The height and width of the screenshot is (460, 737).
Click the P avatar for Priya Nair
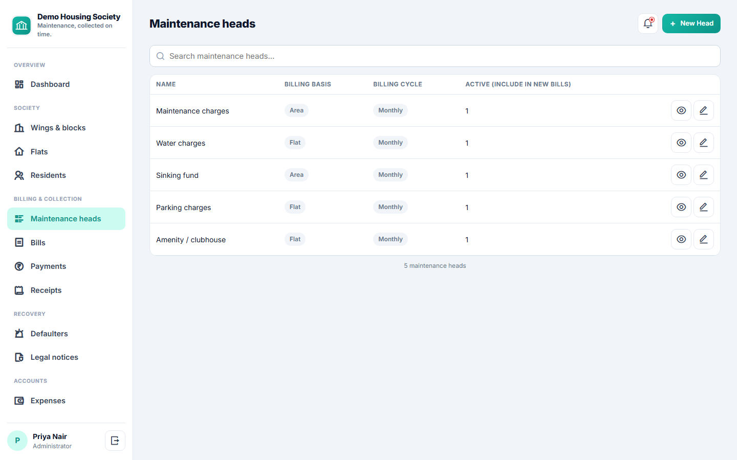pyautogui.click(x=17, y=441)
